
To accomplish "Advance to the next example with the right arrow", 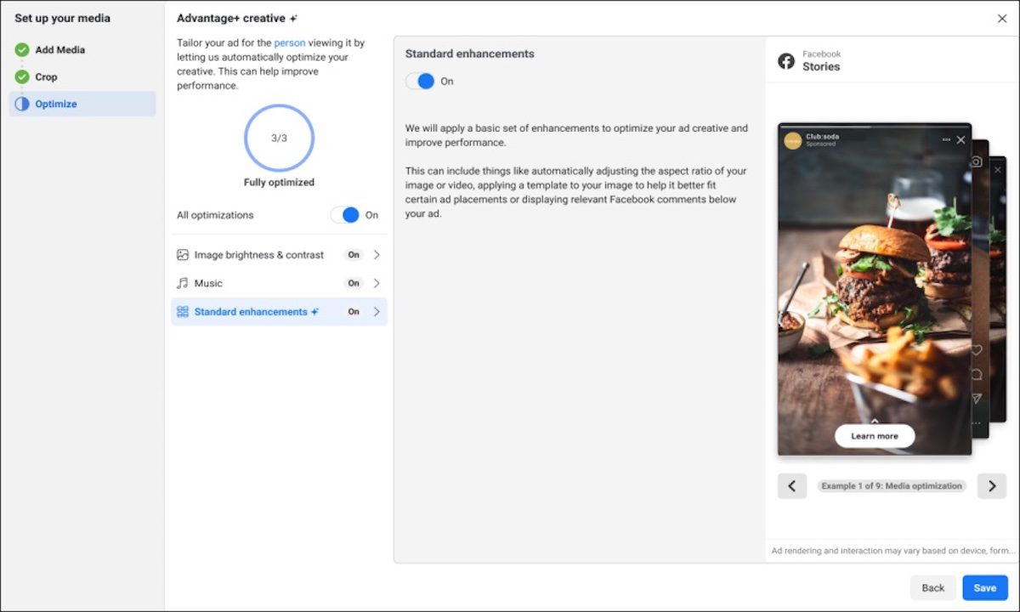I will point(991,485).
